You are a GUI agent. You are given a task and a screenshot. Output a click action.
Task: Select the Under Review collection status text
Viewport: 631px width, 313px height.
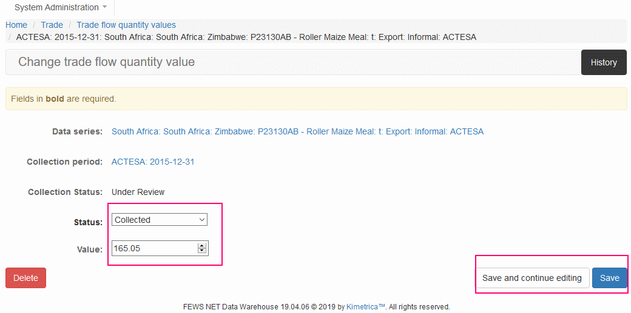[138, 192]
